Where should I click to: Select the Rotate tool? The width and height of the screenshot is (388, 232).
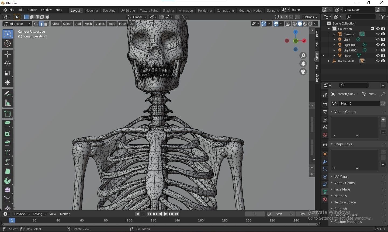pyautogui.click(x=8, y=64)
